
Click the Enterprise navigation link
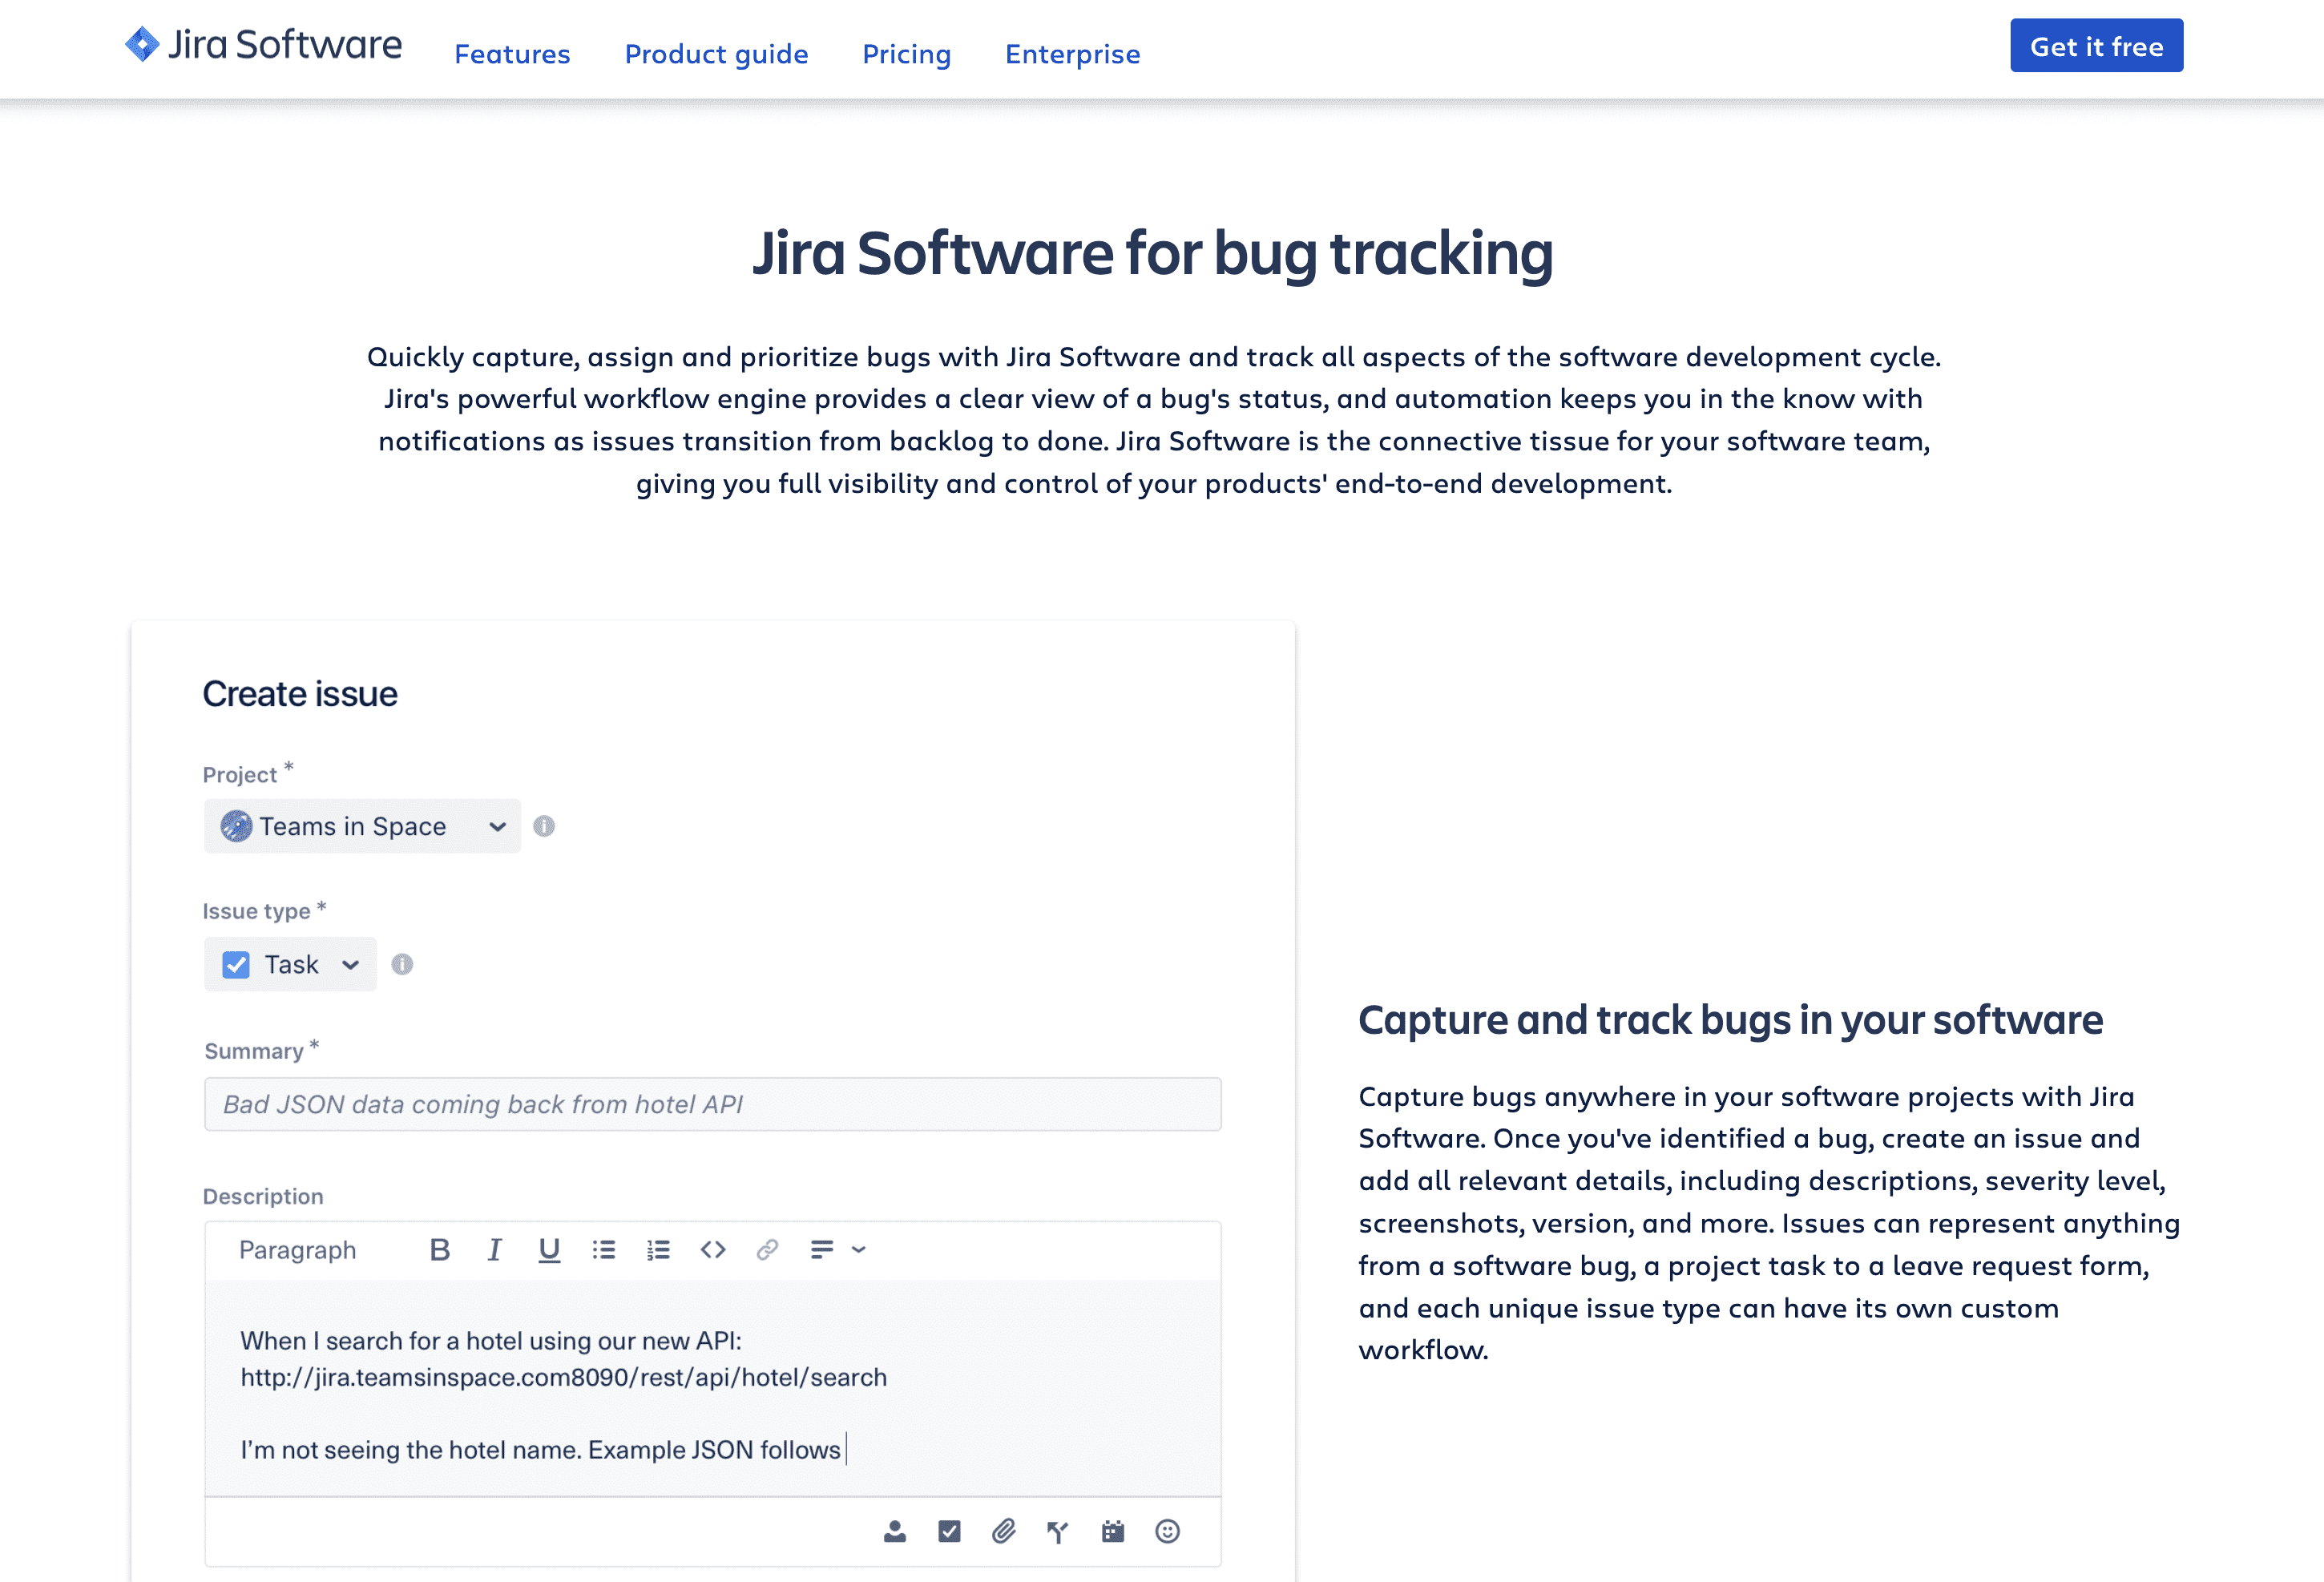click(x=1073, y=51)
